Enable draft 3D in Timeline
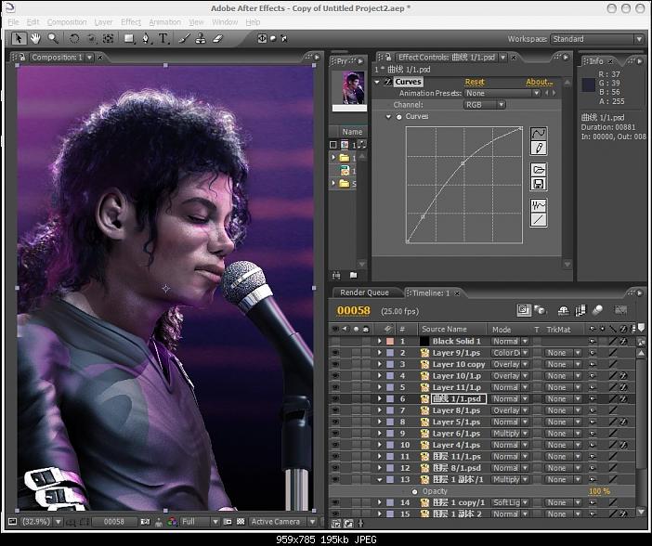652x546 pixels. point(541,310)
